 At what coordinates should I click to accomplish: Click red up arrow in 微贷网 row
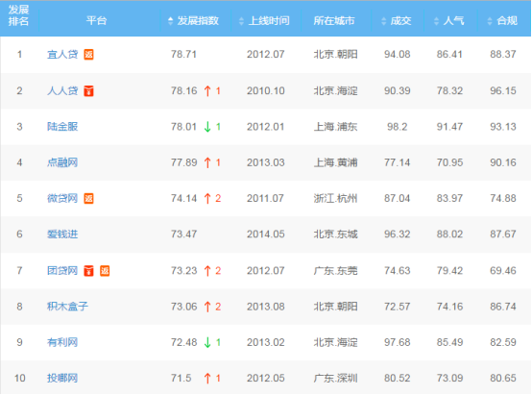(207, 198)
